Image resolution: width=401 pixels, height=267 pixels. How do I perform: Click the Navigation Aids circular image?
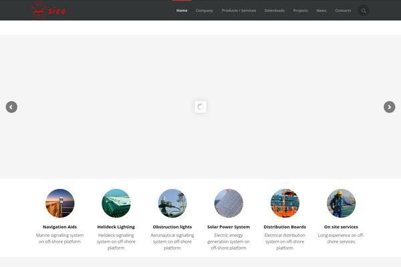click(x=60, y=204)
